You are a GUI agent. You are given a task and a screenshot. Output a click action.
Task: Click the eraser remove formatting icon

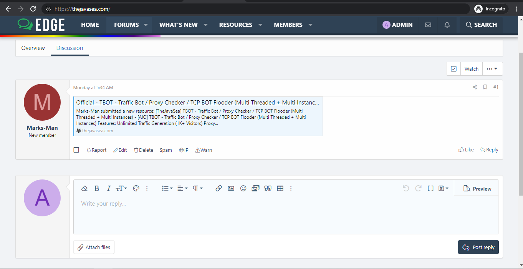coord(85,188)
